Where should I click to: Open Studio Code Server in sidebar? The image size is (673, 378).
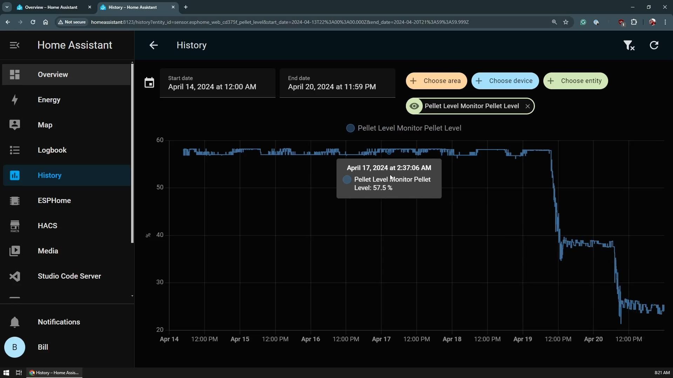[x=69, y=276]
